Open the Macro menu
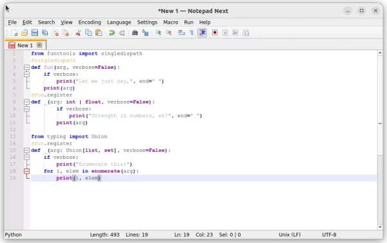This screenshot has height=243, width=387. pos(170,22)
